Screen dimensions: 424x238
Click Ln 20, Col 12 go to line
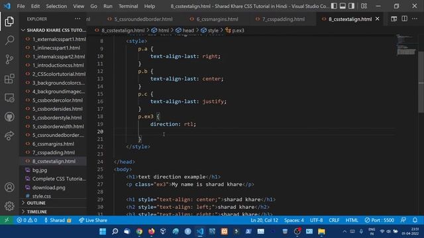264,220
